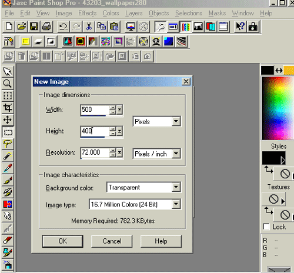Image resolution: width=294 pixels, height=273 pixels.
Task: Select the Deform tool
Action: (8, 96)
